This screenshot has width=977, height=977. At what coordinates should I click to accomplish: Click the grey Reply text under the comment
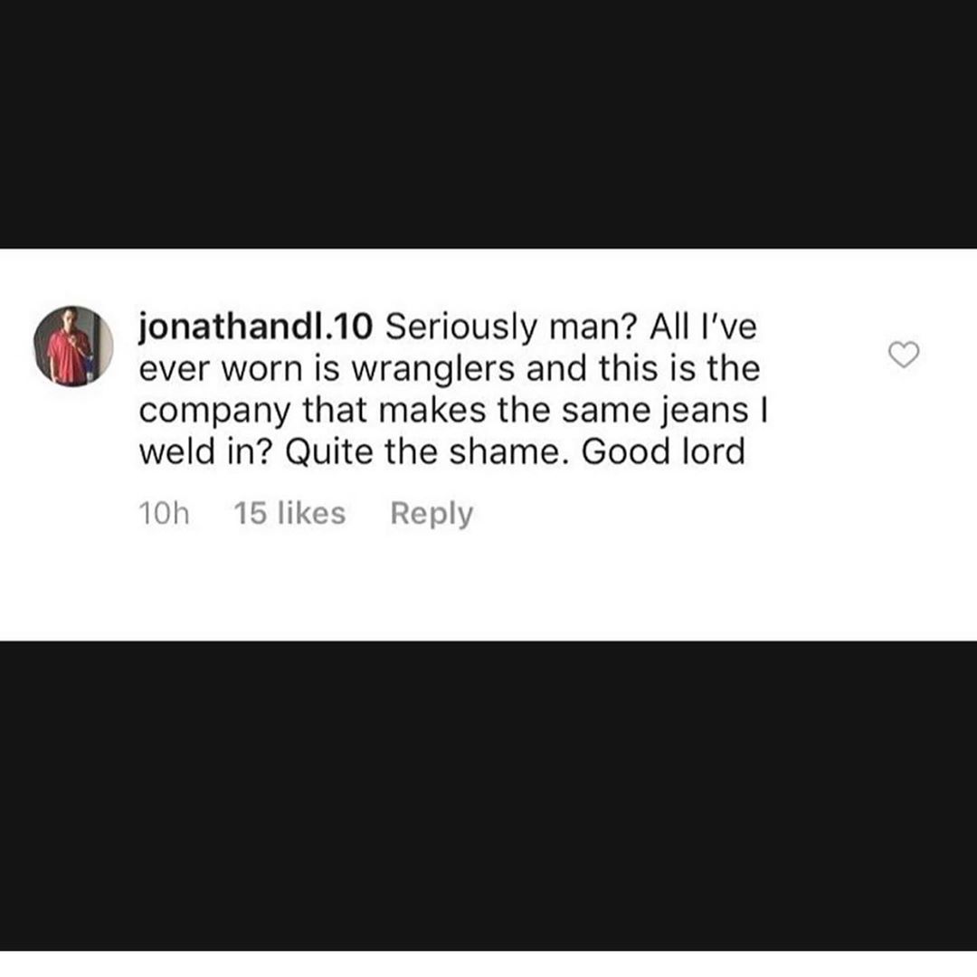click(432, 514)
